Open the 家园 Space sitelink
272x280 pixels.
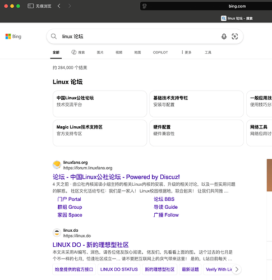[70, 215]
